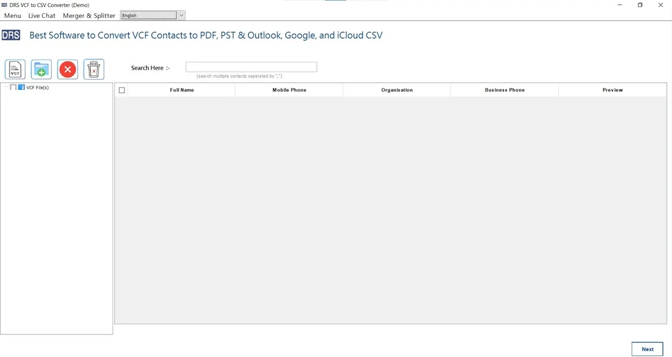Click the Mobile Phone column header
The height and width of the screenshot is (357, 672).
coord(289,89)
